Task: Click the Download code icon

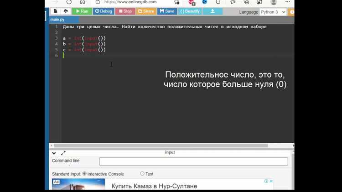Action: (212, 11)
